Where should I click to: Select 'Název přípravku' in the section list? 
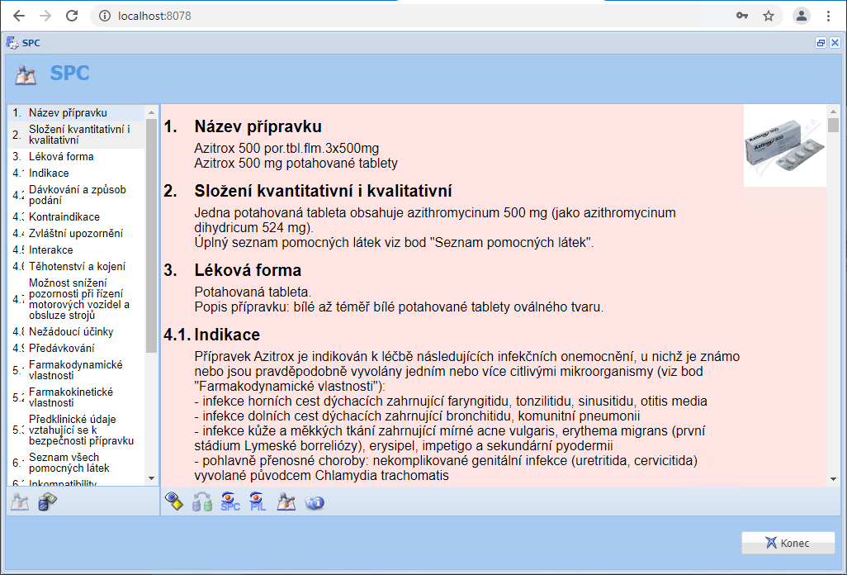77,112
